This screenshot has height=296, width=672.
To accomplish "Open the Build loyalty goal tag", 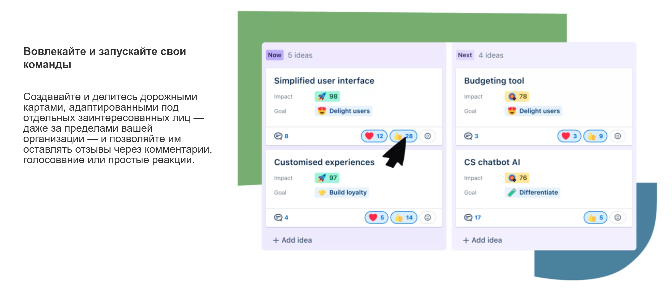I will [x=342, y=193].
